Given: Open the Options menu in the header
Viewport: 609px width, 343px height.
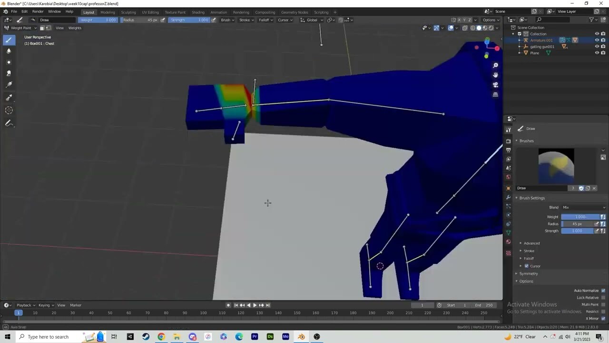Looking at the screenshot, I should pyautogui.click(x=489, y=20).
